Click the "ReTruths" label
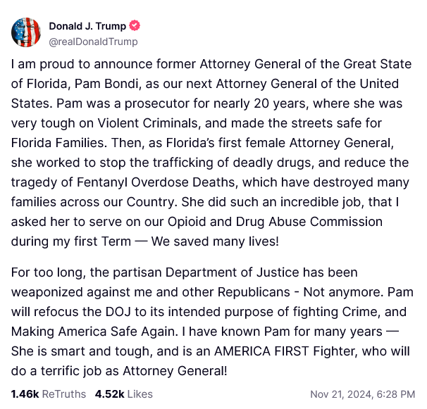The height and width of the screenshot is (409, 427). click(x=64, y=394)
